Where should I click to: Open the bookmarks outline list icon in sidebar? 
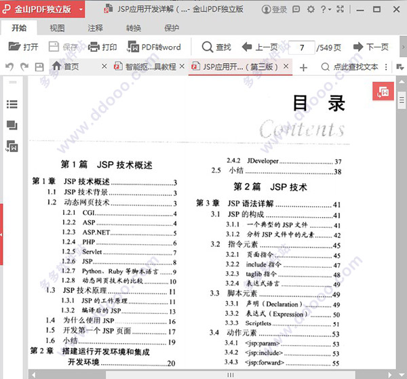[x=12, y=104]
